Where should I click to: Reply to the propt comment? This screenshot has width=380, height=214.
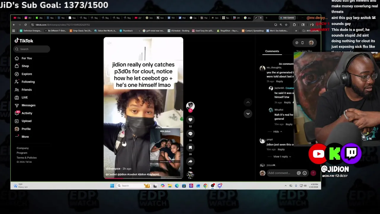point(281,150)
